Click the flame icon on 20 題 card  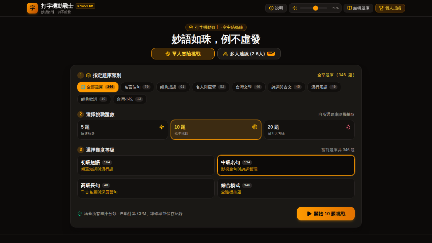(x=348, y=127)
